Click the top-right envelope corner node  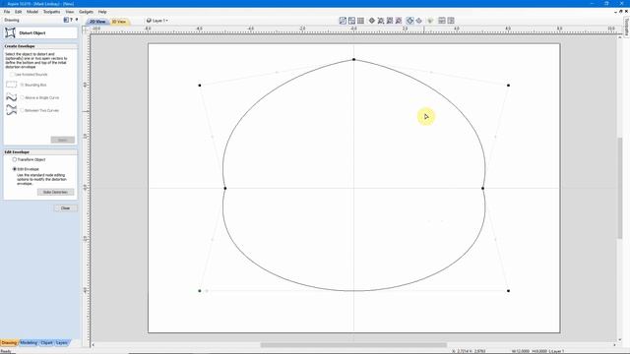[508, 86]
